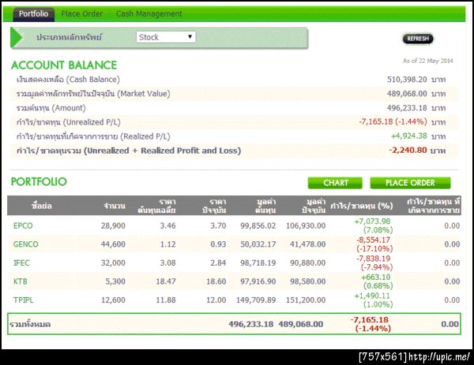Open the TPIPL stock link
The image size is (474, 365).
point(23,300)
